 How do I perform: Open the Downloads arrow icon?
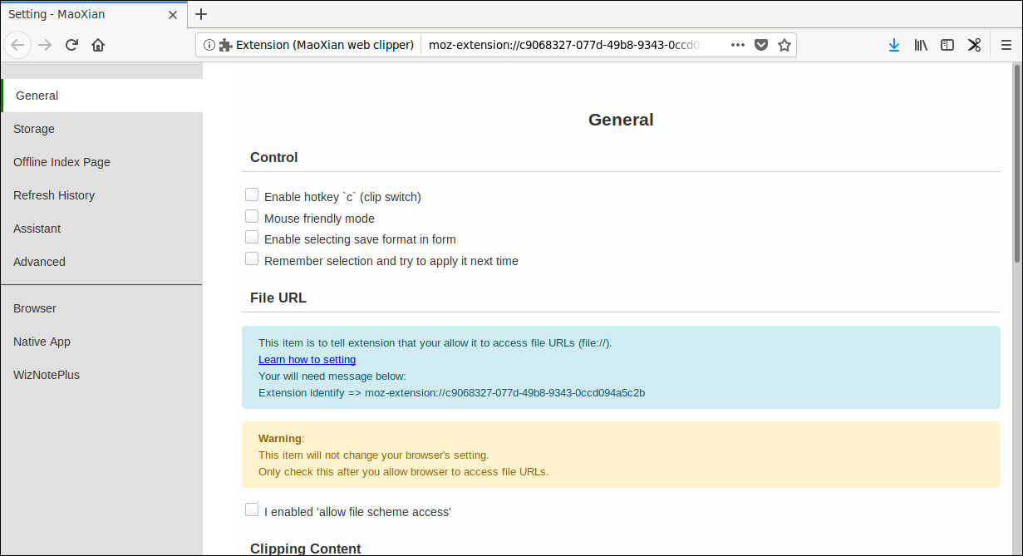pos(894,45)
